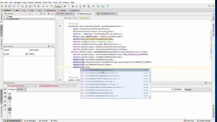This screenshot has width=217, height=122.
Task: Open the Android Monitor settings gear
Action: click(x=206, y=83)
